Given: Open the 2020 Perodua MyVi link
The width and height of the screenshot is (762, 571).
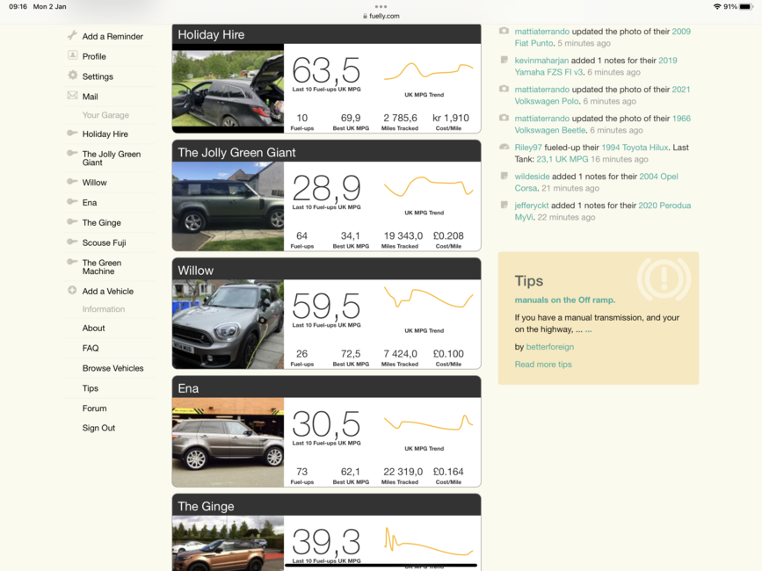Looking at the screenshot, I should click(x=603, y=211).
